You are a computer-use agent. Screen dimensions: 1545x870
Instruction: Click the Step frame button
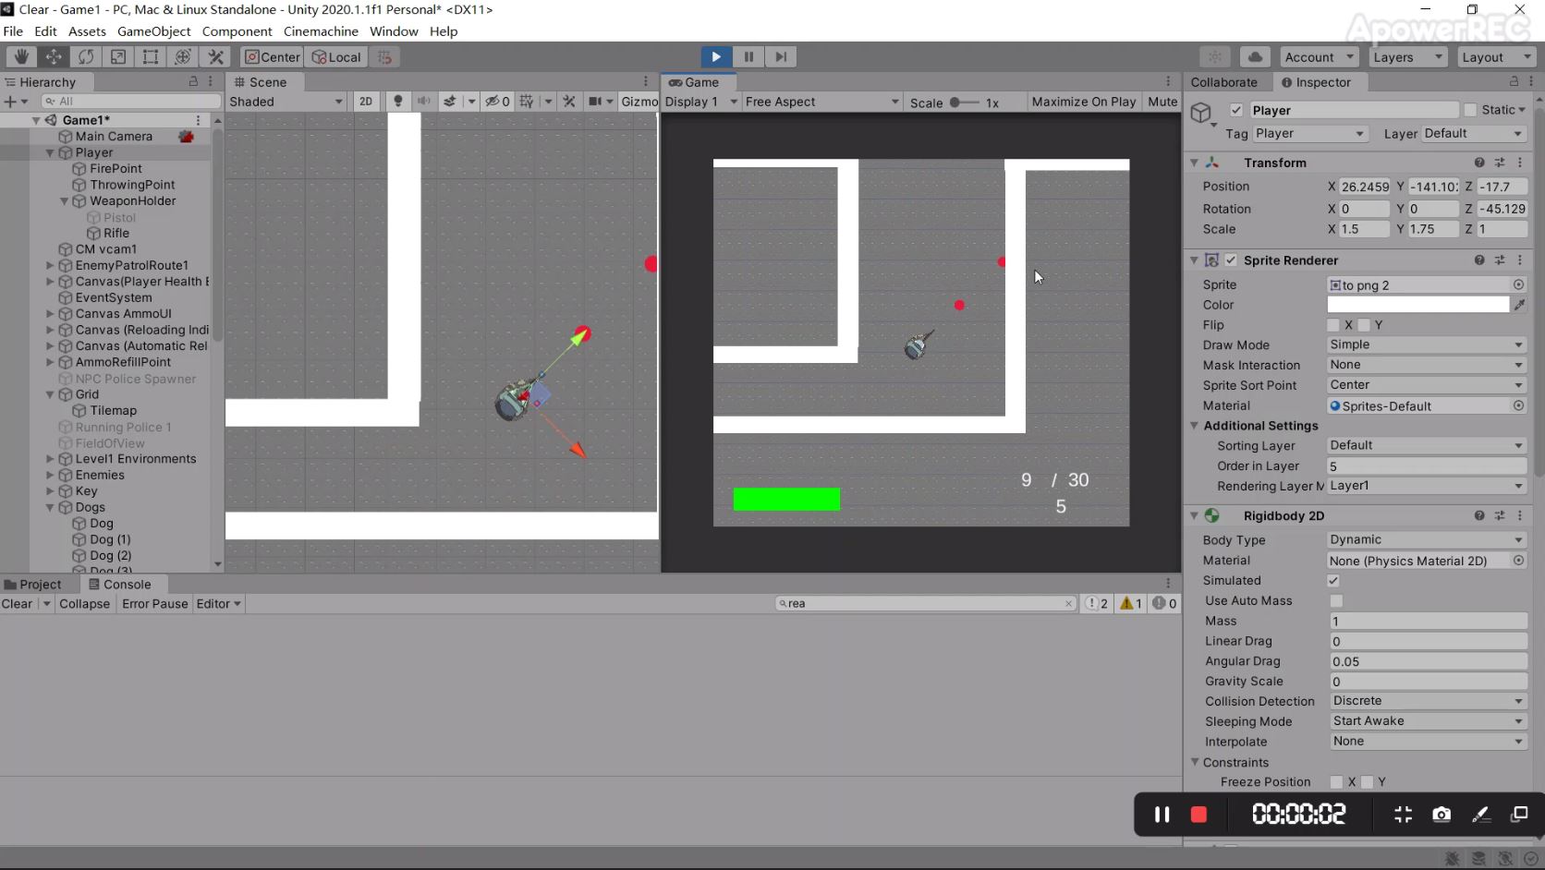(x=781, y=56)
